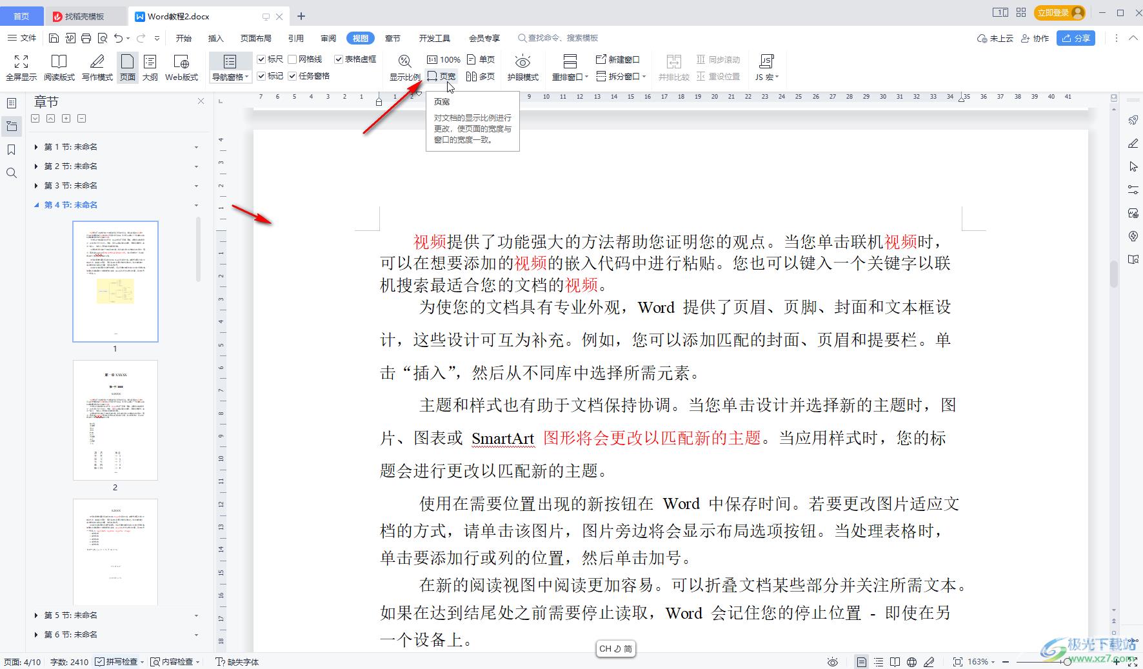Click the fit-page icon beside 163%
Viewport: 1143px width, 669px height.
coord(958,662)
